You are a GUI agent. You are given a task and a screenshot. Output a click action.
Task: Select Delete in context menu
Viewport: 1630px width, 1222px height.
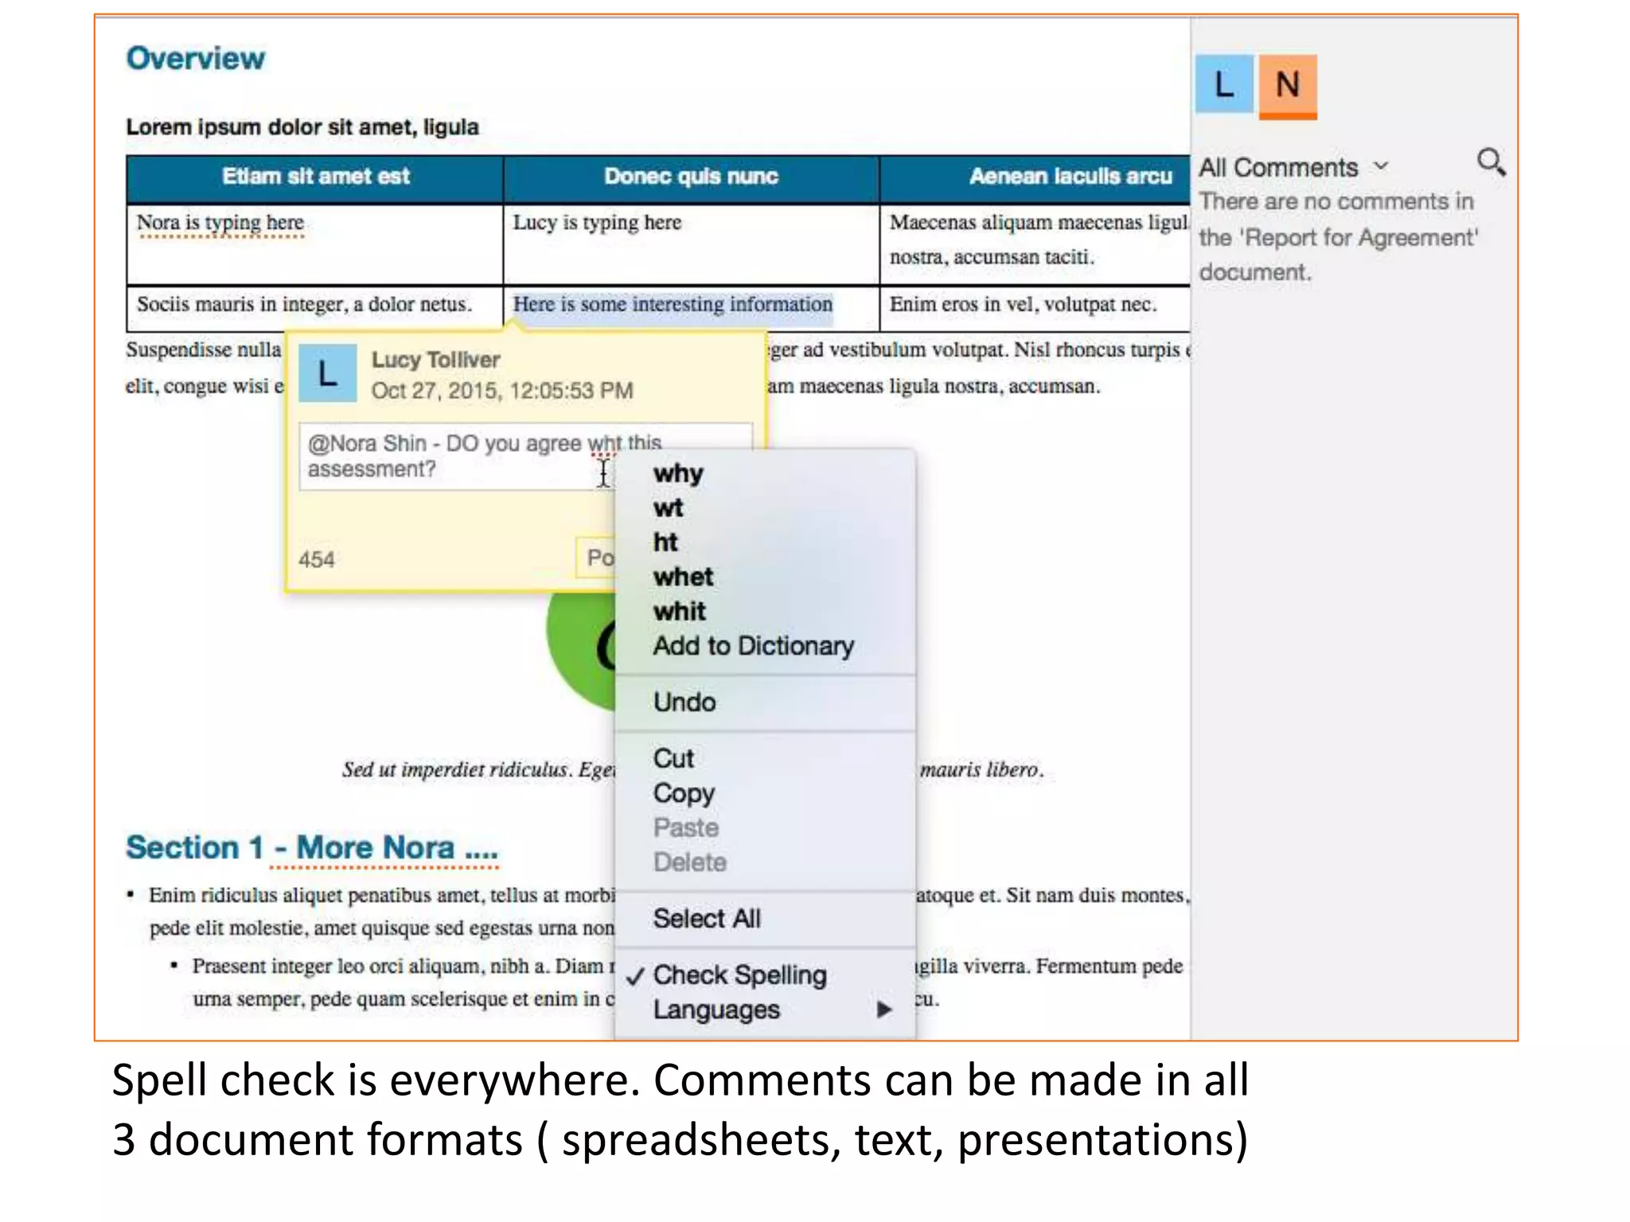[x=690, y=862]
